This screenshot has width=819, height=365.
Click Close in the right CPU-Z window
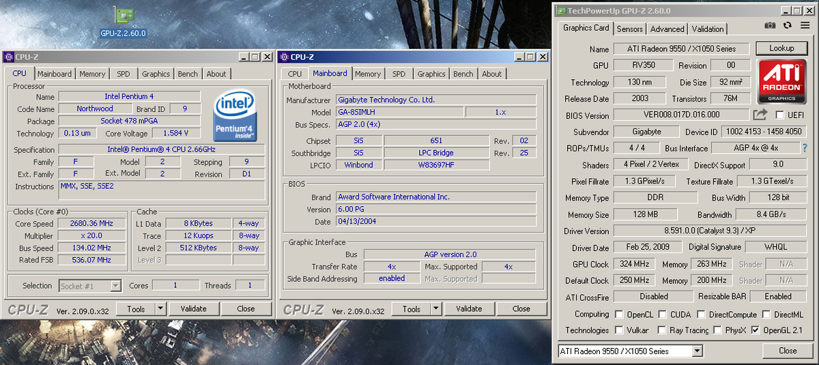click(x=521, y=308)
